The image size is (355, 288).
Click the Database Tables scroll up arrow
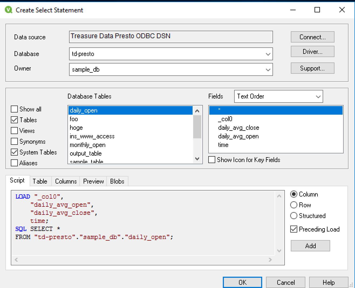(x=197, y=111)
